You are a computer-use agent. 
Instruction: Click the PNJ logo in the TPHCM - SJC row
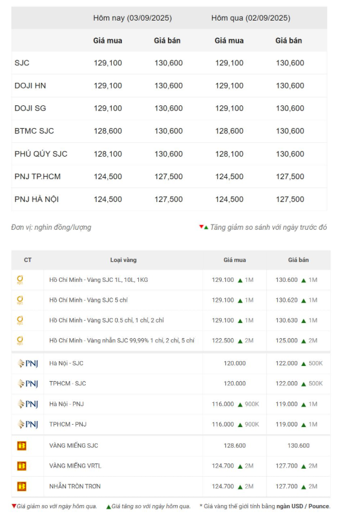(x=28, y=384)
